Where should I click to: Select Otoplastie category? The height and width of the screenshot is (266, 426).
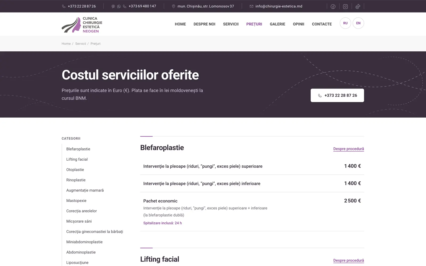[x=75, y=170]
